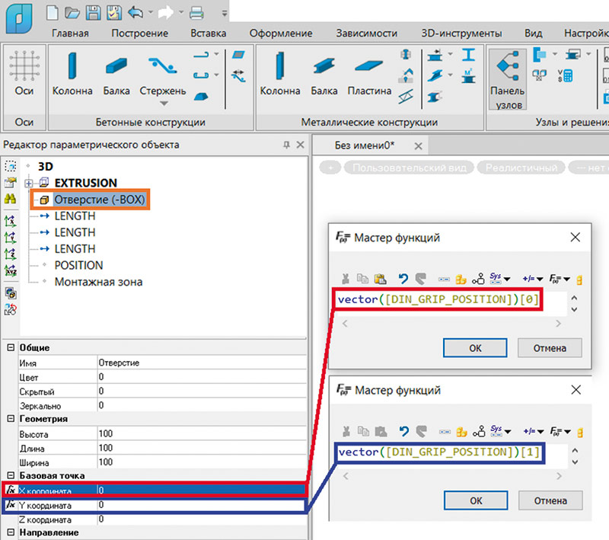The image size is (609, 540).
Task: Switch to the Зависимости ribbon tab
Action: click(x=367, y=34)
